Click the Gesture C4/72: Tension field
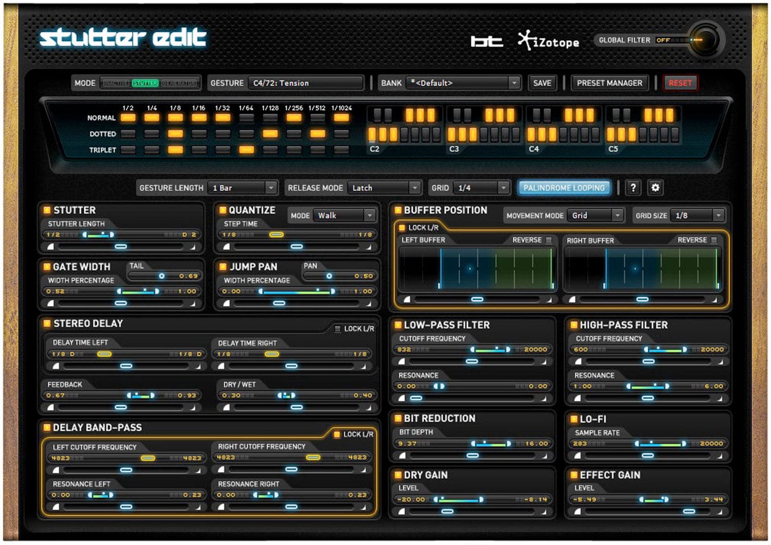 point(306,83)
